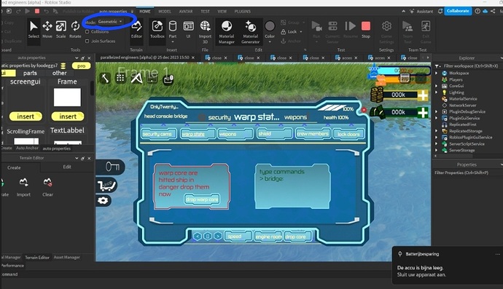Activate the Rotate tool

[x=75, y=29]
